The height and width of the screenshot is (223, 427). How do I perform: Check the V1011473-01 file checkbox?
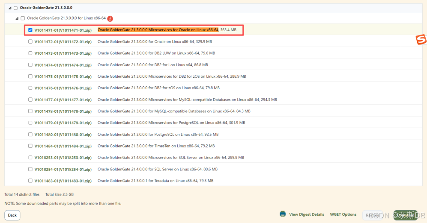click(30, 53)
